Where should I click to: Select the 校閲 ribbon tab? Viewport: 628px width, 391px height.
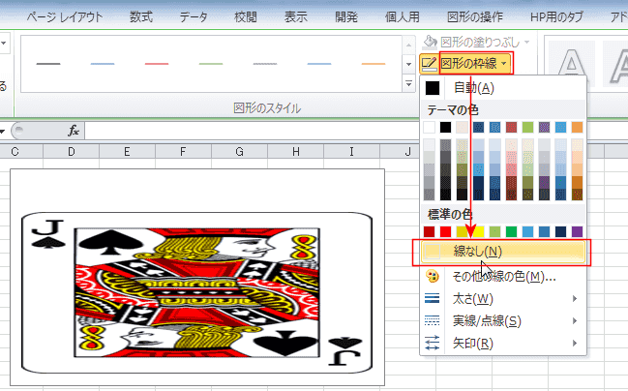click(x=246, y=16)
